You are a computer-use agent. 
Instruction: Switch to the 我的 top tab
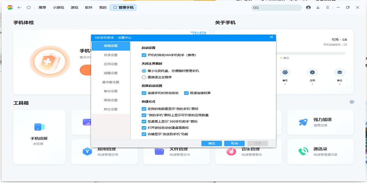(103, 7)
